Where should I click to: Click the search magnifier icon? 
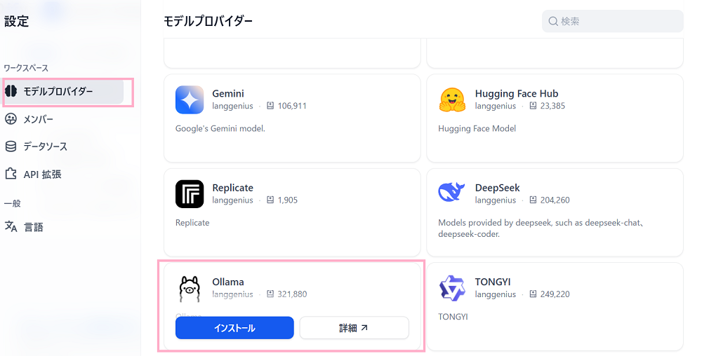coord(553,21)
